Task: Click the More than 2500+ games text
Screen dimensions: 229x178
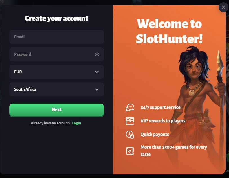Action: tap(174, 151)
